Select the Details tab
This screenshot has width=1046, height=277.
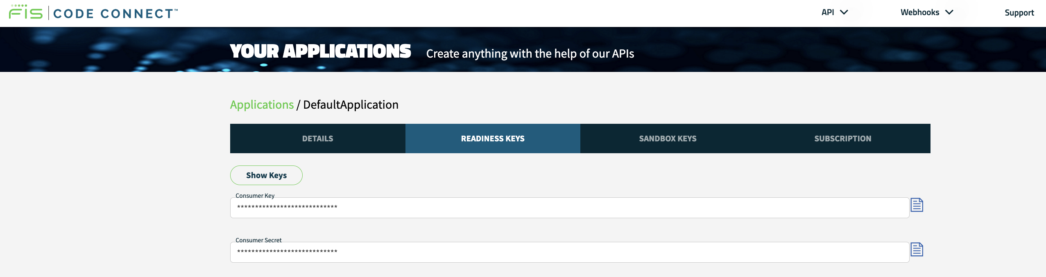(x=317, y=138)
